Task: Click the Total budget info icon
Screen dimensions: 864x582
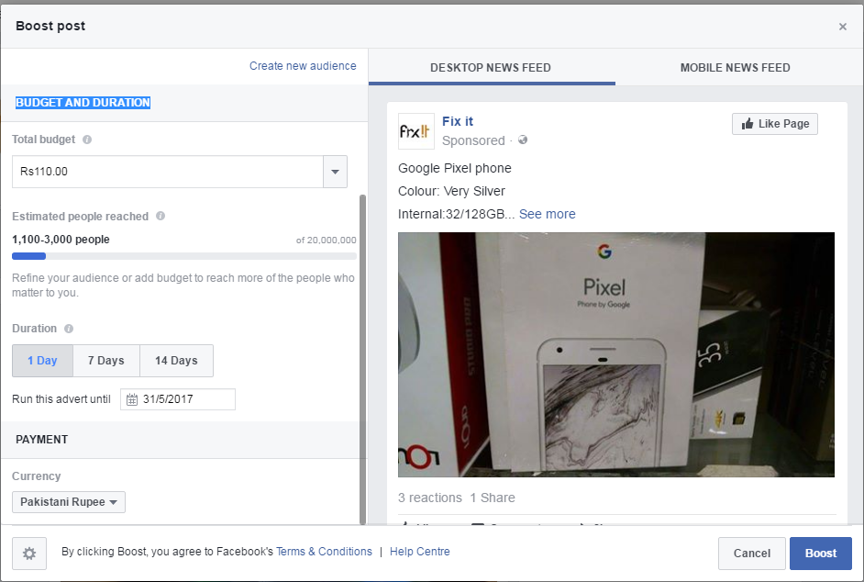Action: click(x=87, y=140)
